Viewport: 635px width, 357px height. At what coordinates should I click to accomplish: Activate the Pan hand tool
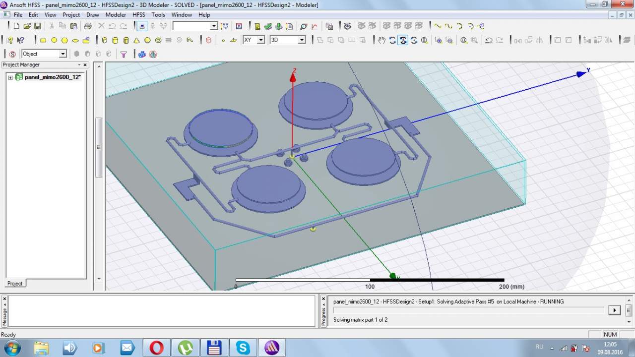pos(381,40)
